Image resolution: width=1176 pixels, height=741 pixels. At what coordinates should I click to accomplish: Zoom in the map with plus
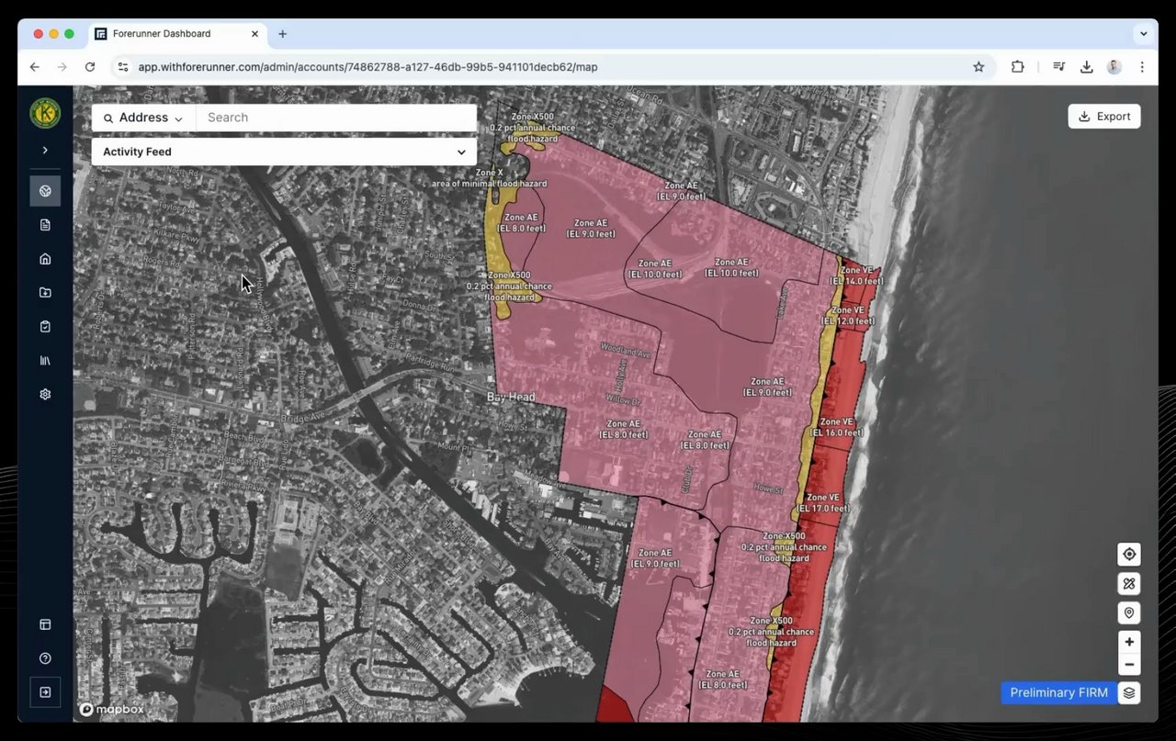click(x=1129, y=642)
